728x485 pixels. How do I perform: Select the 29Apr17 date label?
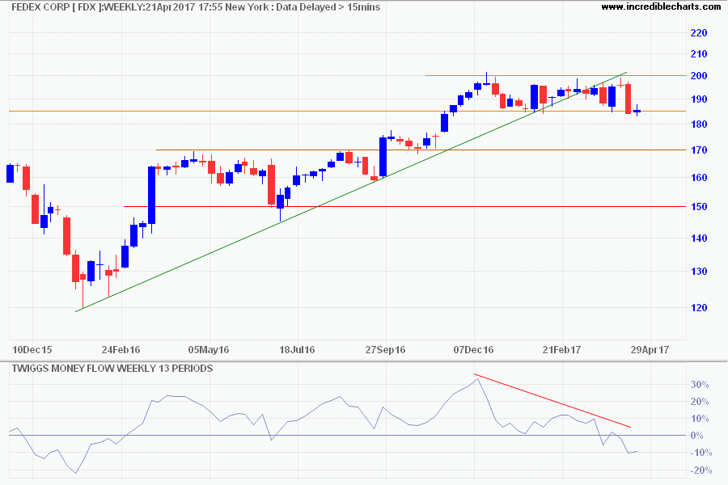[650, 349]
